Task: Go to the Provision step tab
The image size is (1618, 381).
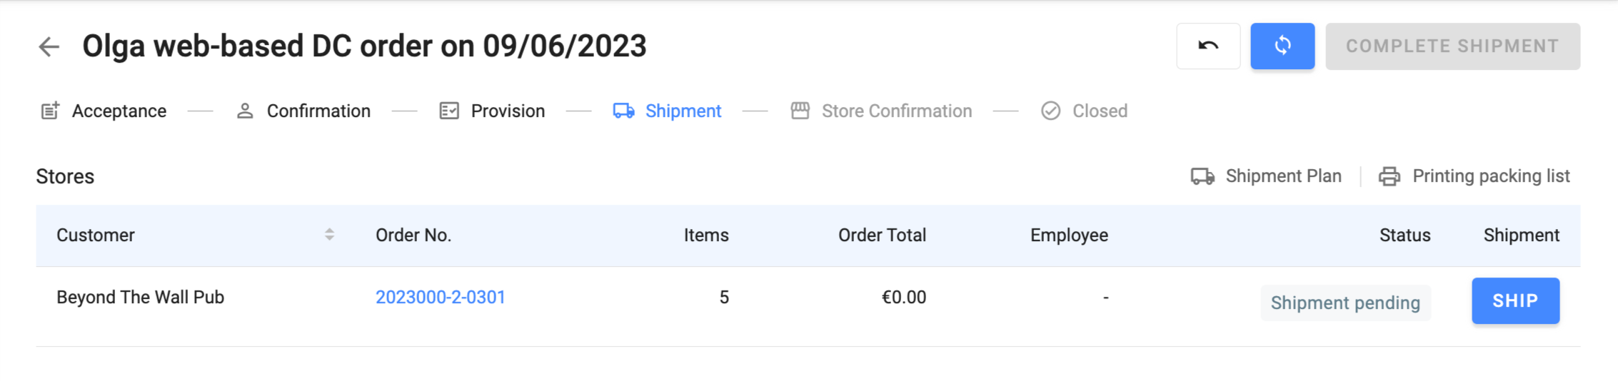Action: pos(508,111)
